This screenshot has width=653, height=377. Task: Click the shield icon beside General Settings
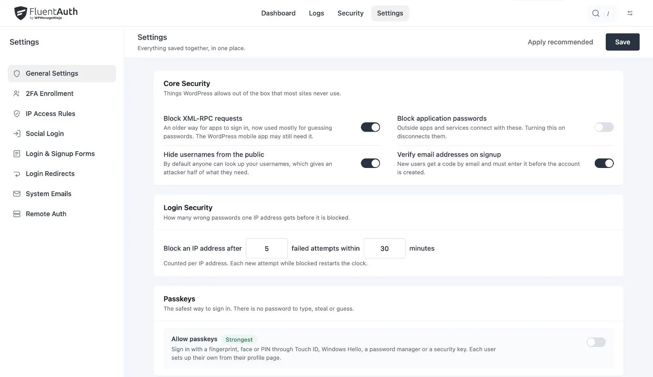(17, 73)
